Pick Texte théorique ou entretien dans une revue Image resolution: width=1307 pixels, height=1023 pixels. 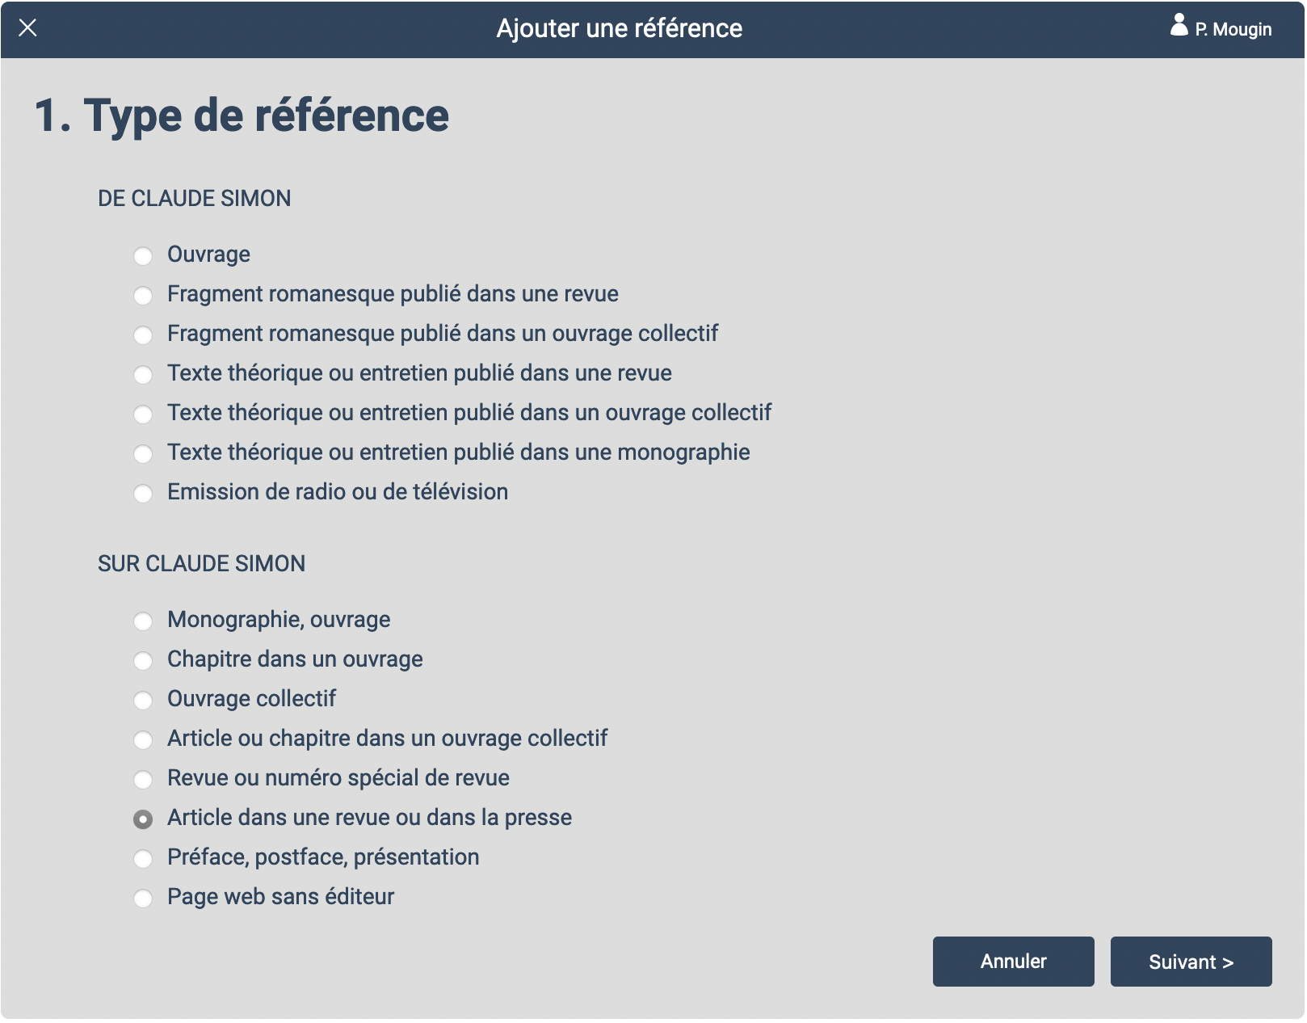tap(143, 375)
